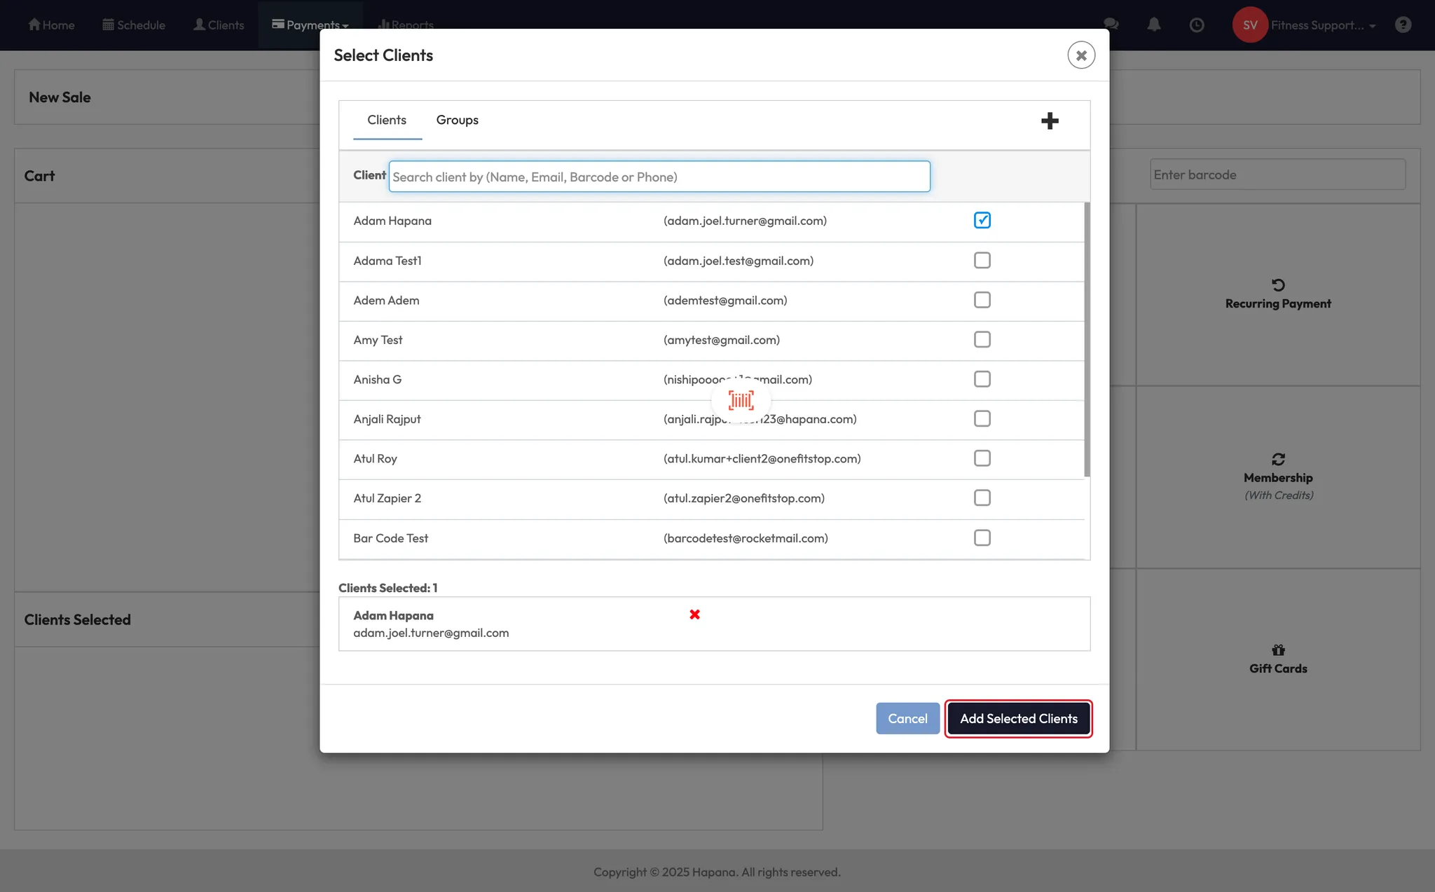Select the Clients tab in the dialog
Image resolution: width=1435 pixels, height=892 pixels.
pos(386,121)
